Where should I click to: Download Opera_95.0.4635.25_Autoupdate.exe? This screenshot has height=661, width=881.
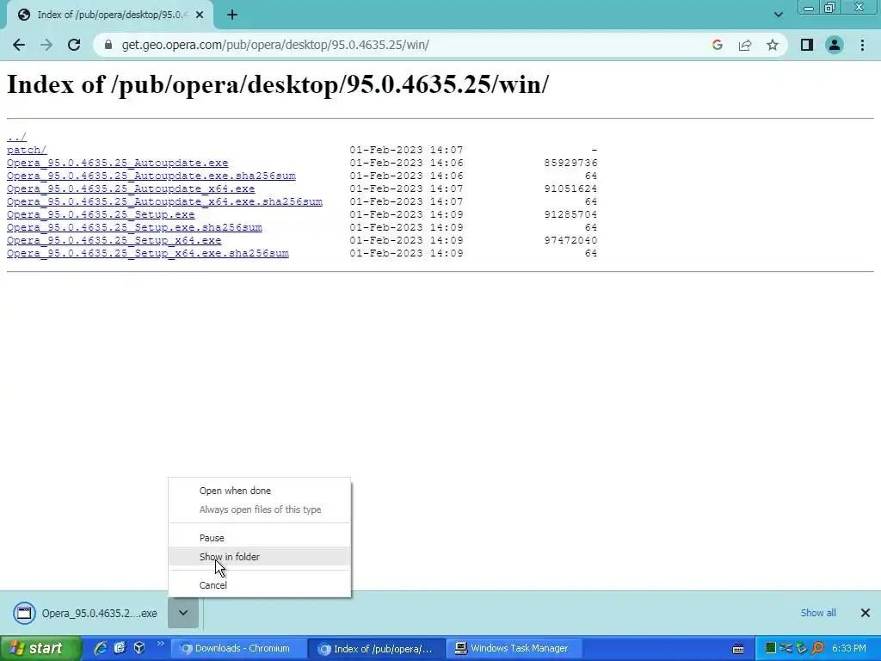(x=117, y=163)
